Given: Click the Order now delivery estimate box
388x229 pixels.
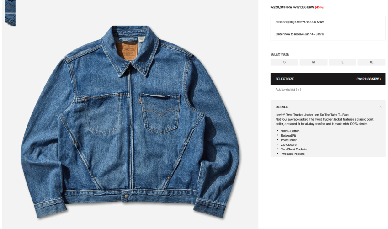Looking at the screenshot, I should click(328, 34).
